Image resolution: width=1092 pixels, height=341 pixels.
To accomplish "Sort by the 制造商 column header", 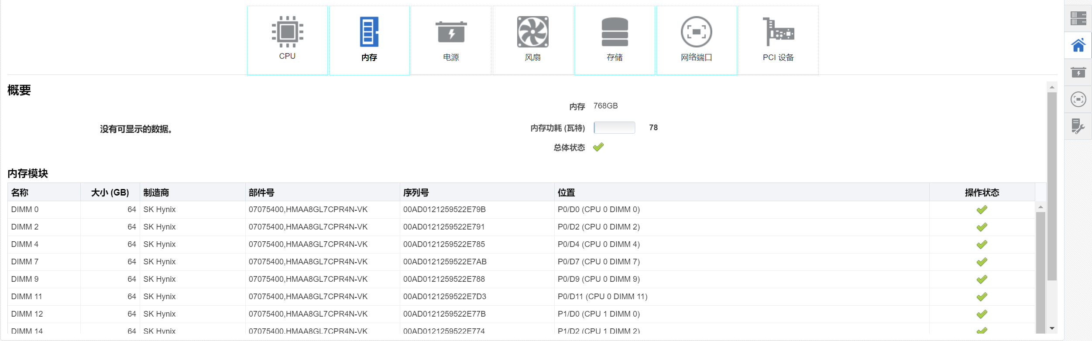I will point(192,192).
